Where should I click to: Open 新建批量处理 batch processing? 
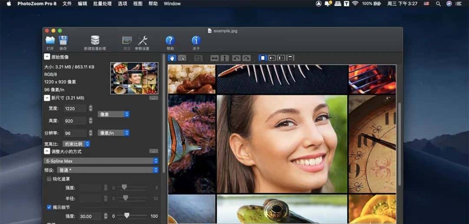coord(95,41)
